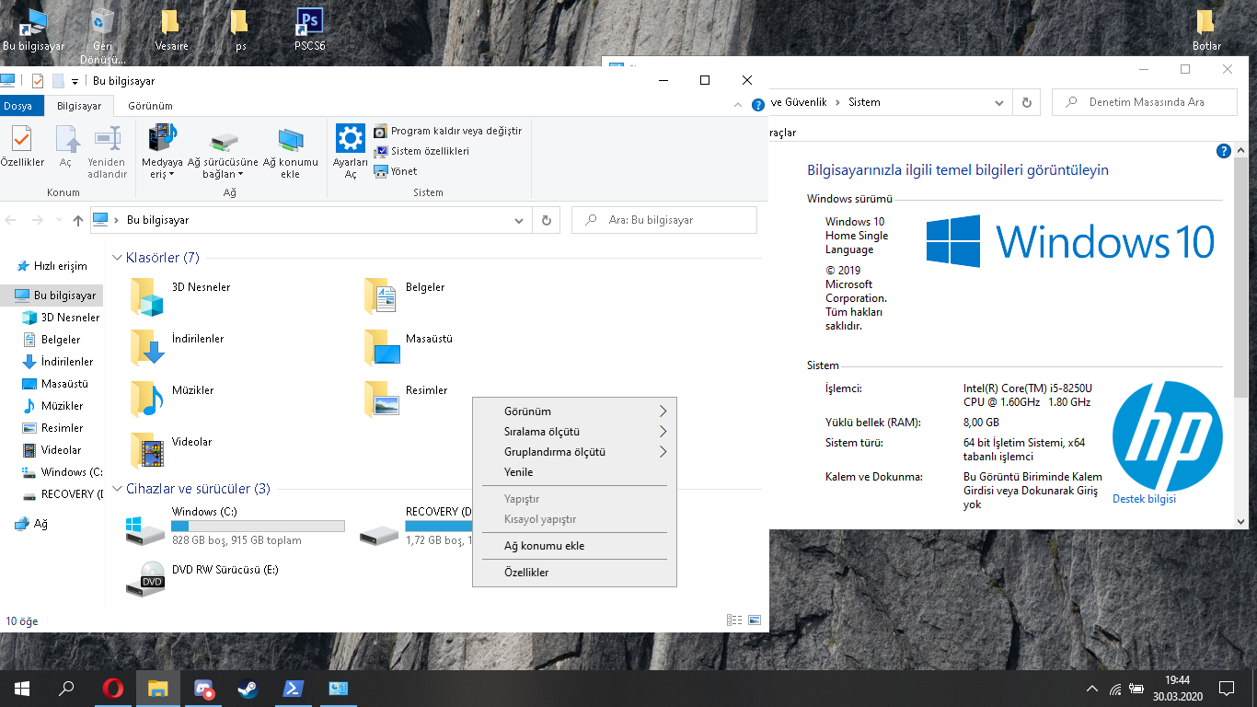Click Hızlı erişim in navigation pane
Viewport: 1257px width, 707px height.
[x=52, y=266]
